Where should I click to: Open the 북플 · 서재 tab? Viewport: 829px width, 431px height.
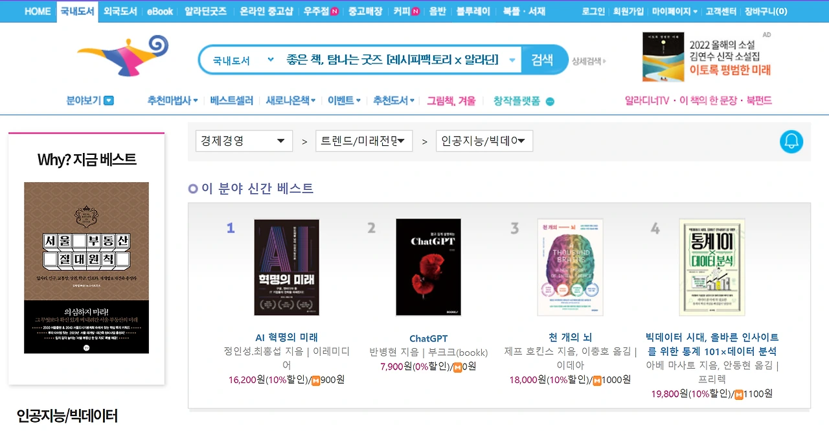point(524,11)
